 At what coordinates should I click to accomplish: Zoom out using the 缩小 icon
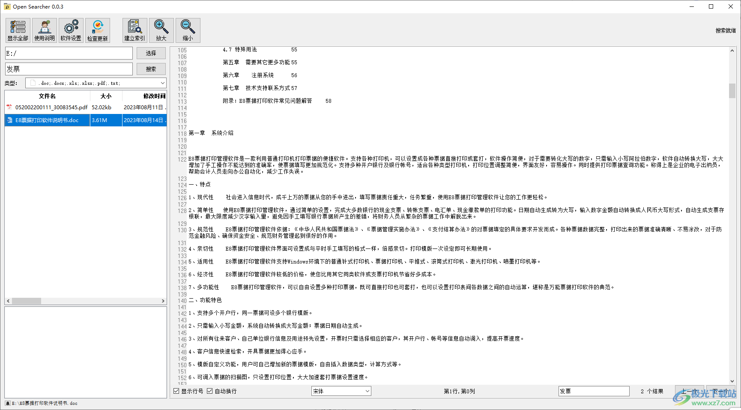188,30
